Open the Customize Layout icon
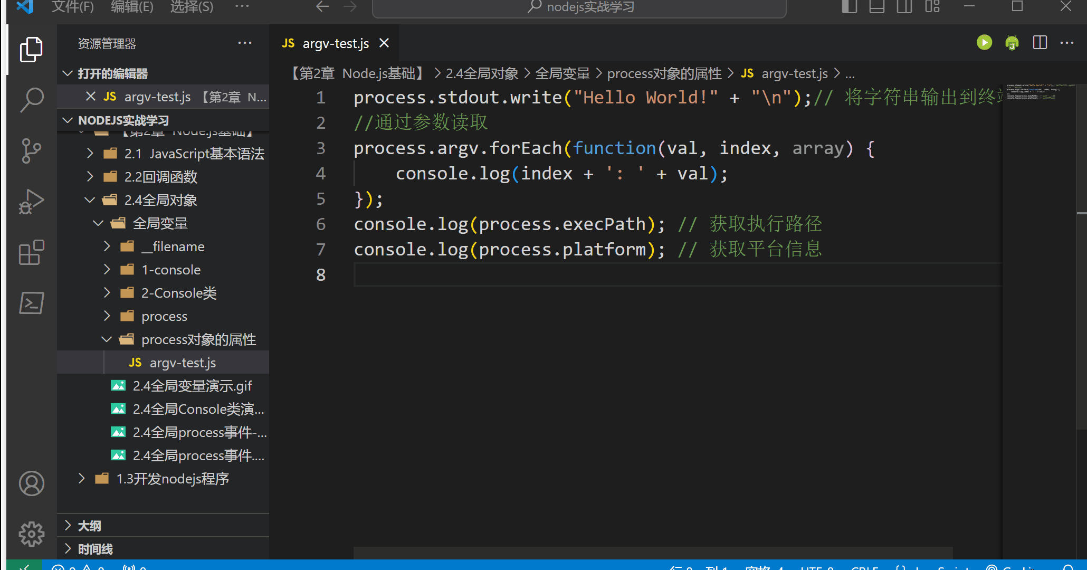1087x570 pixels. tap(932, 6)
